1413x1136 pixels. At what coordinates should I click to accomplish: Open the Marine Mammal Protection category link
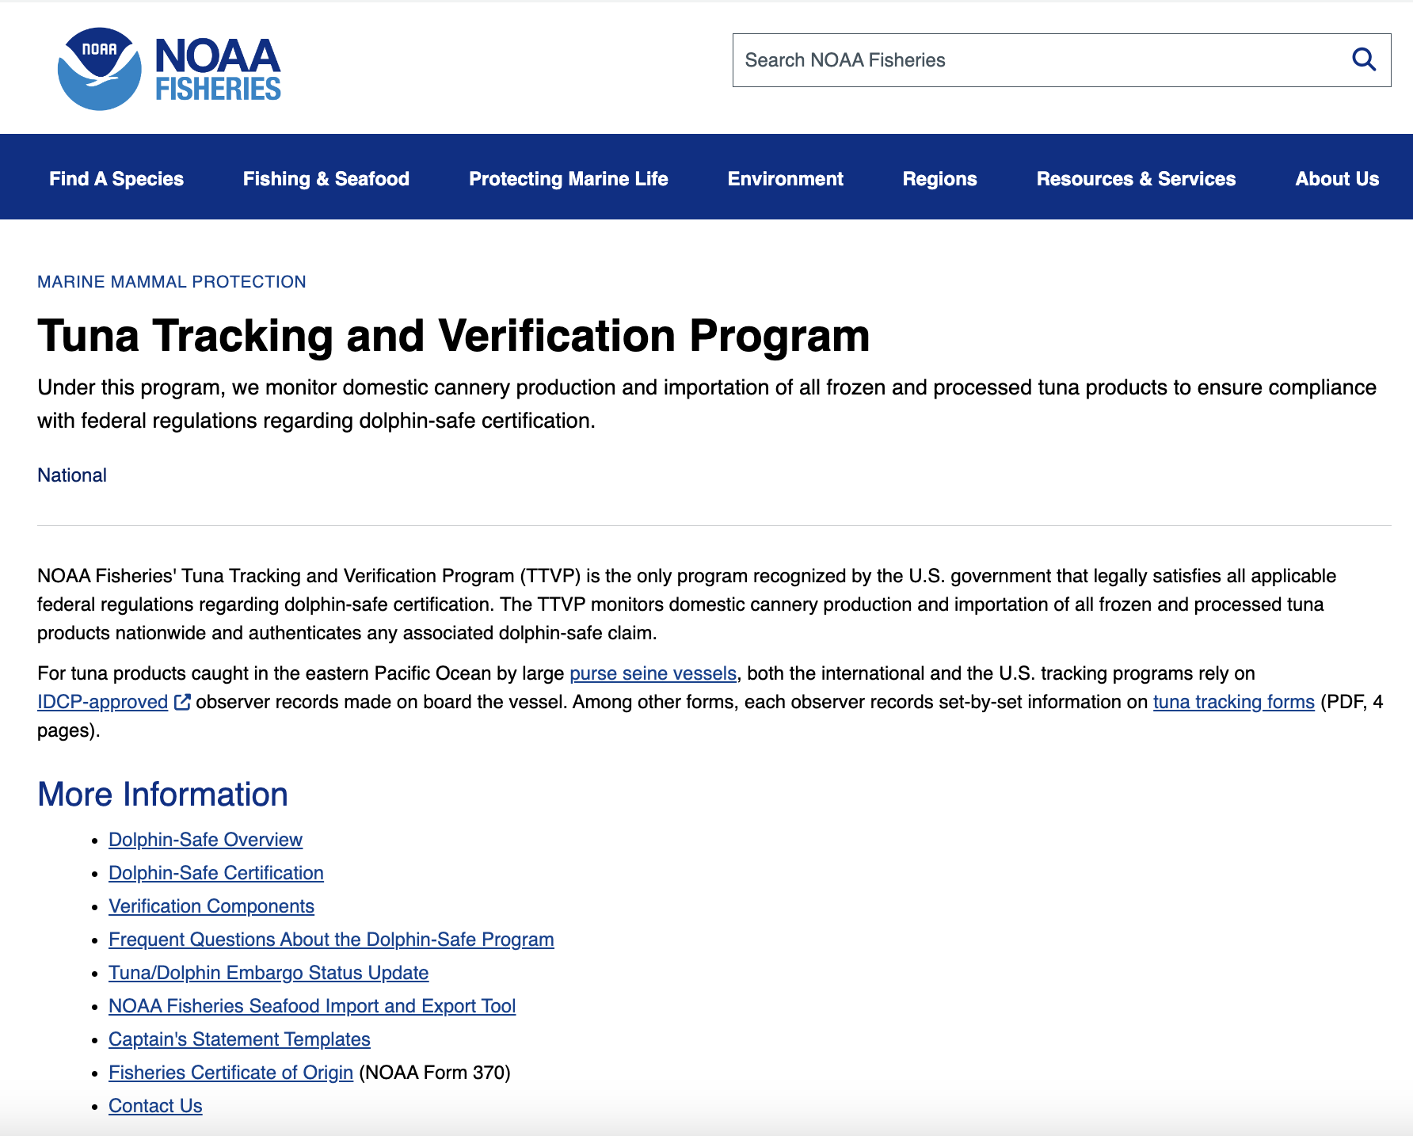(x=171, y=282)
